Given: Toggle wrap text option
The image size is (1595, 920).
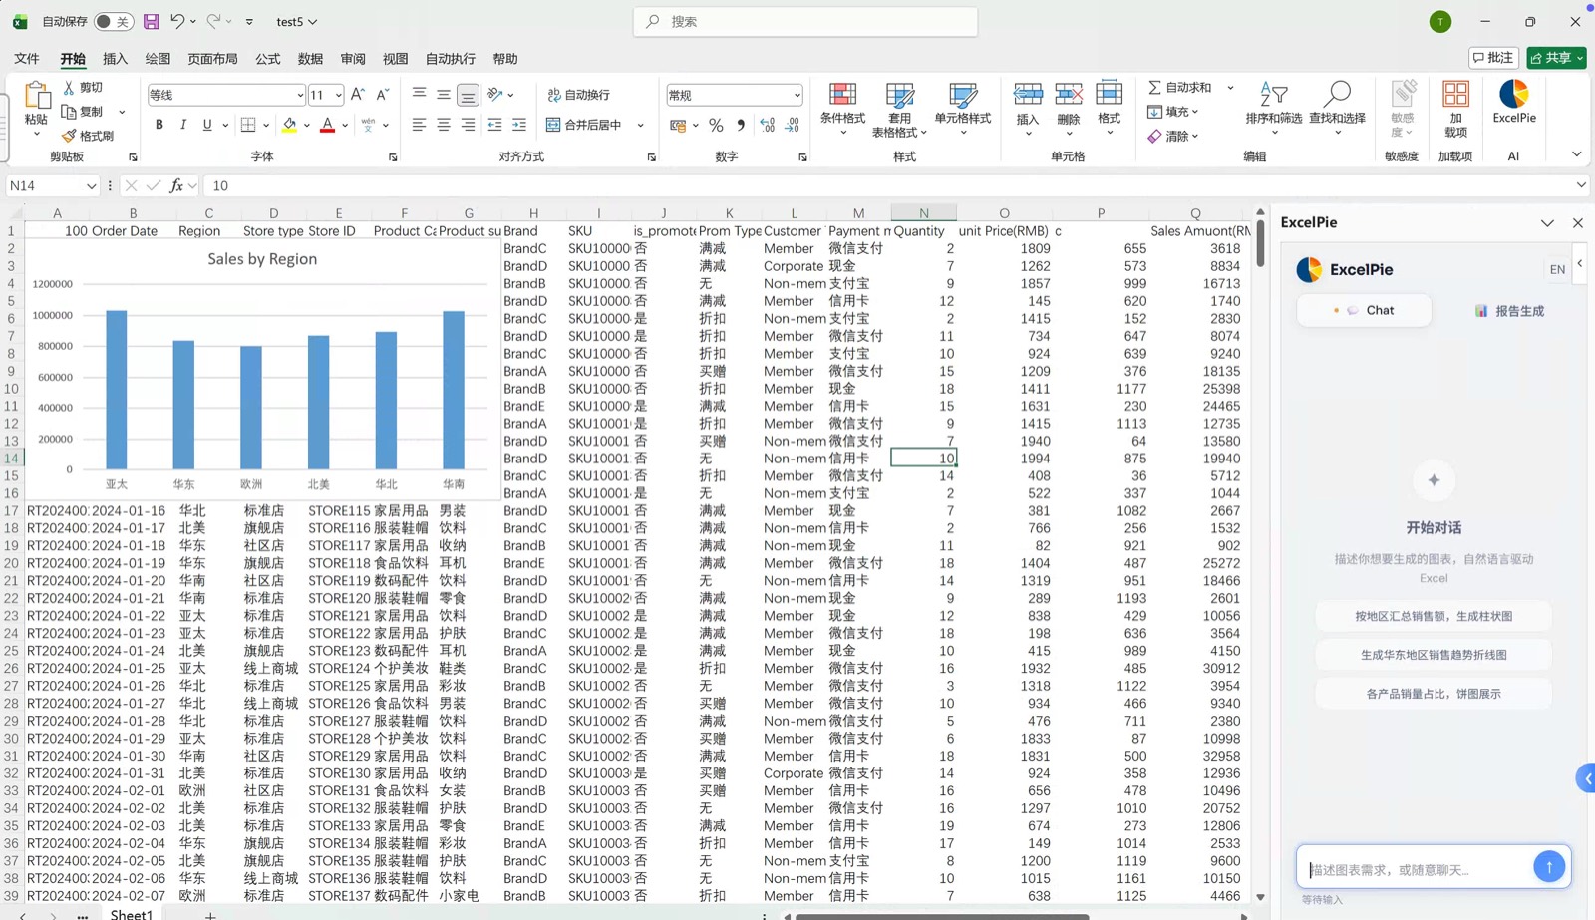Looking at the screenshot, I should click(x=579, y=95).
